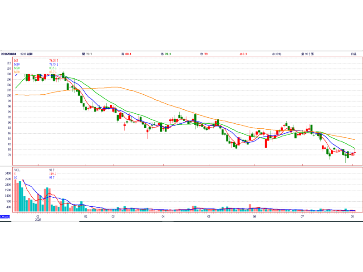Click stock name 2228 劍麟

point(26,54)
